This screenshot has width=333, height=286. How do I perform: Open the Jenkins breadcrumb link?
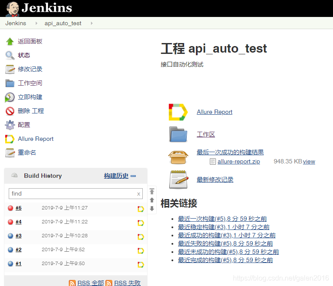click(16, 23)
